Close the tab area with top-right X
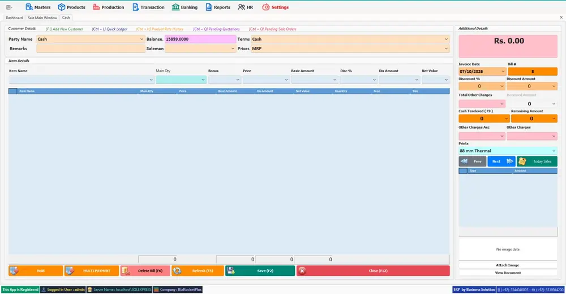566x294 pixels. (x=561, y=17)
